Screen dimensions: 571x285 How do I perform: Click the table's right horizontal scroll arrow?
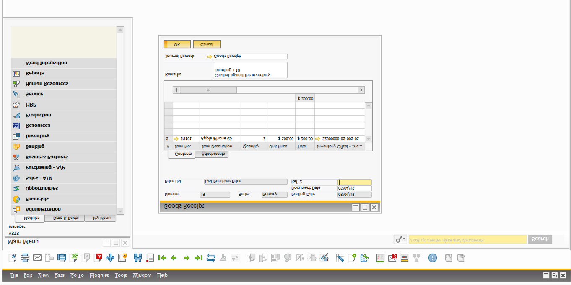361,90
